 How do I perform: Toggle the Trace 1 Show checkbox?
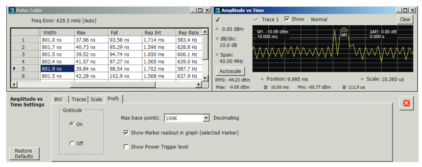(x=287, y=19)
